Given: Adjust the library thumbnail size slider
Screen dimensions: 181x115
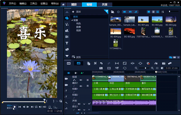Looking at the screenshot, I should pyautogui.click(x=170, y=11).
